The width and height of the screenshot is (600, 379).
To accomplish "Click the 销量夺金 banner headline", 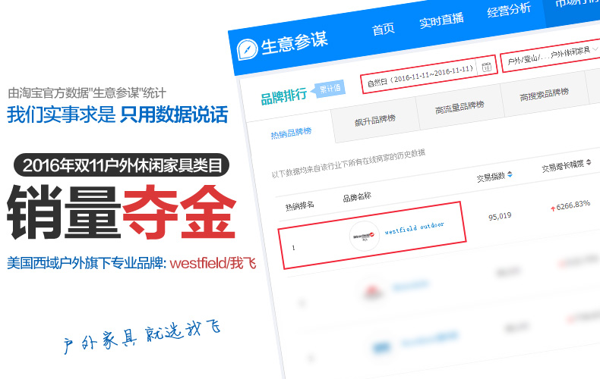I will 122,212.
